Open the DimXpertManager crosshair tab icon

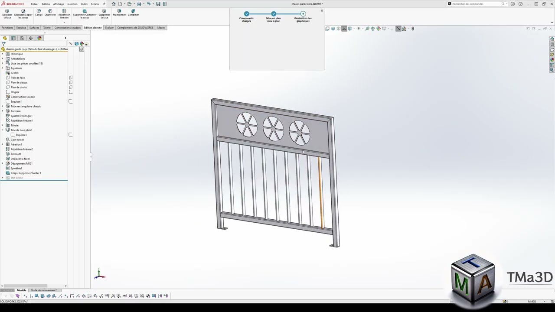pyautogui.click(x=31, y=38)
